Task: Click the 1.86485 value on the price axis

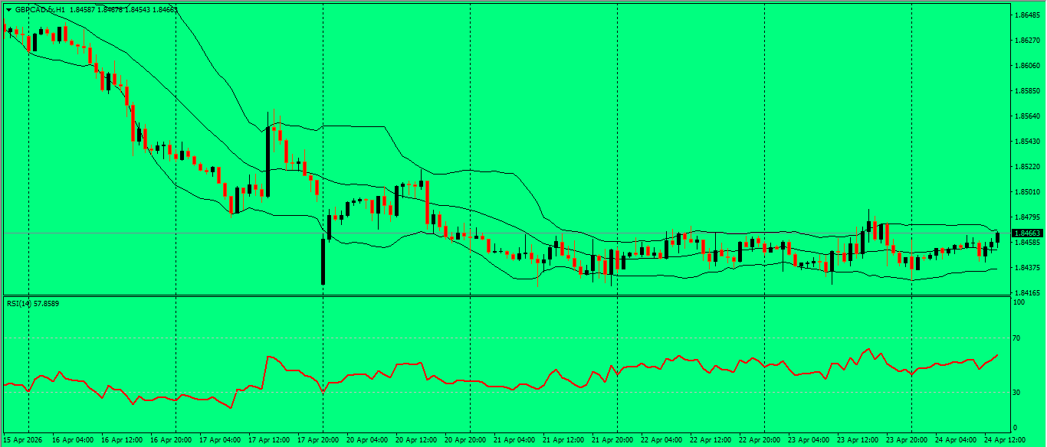Action: (x=1028, y=14)
